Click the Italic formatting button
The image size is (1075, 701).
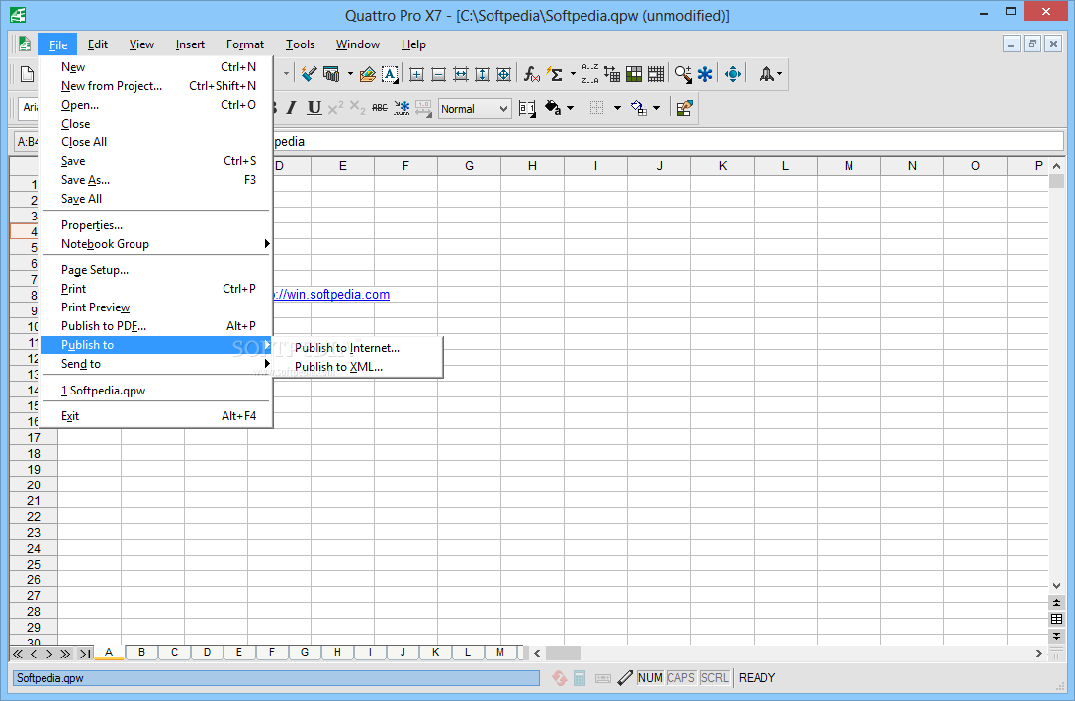(x=292, y=108)
